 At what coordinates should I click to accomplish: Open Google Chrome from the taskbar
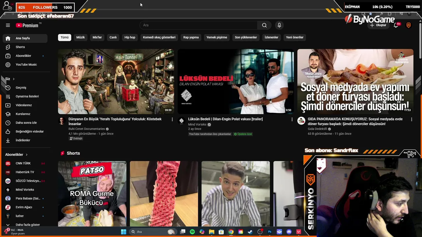pos(231,232)
